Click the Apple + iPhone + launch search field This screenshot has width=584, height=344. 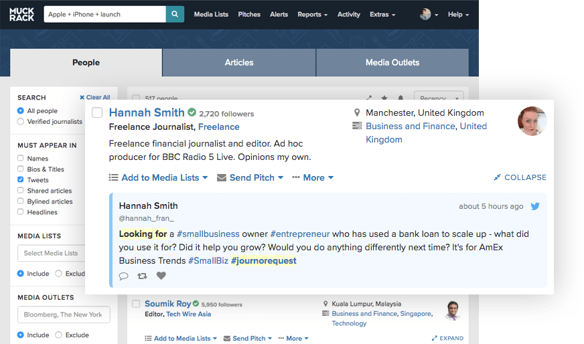pos(104,14)
